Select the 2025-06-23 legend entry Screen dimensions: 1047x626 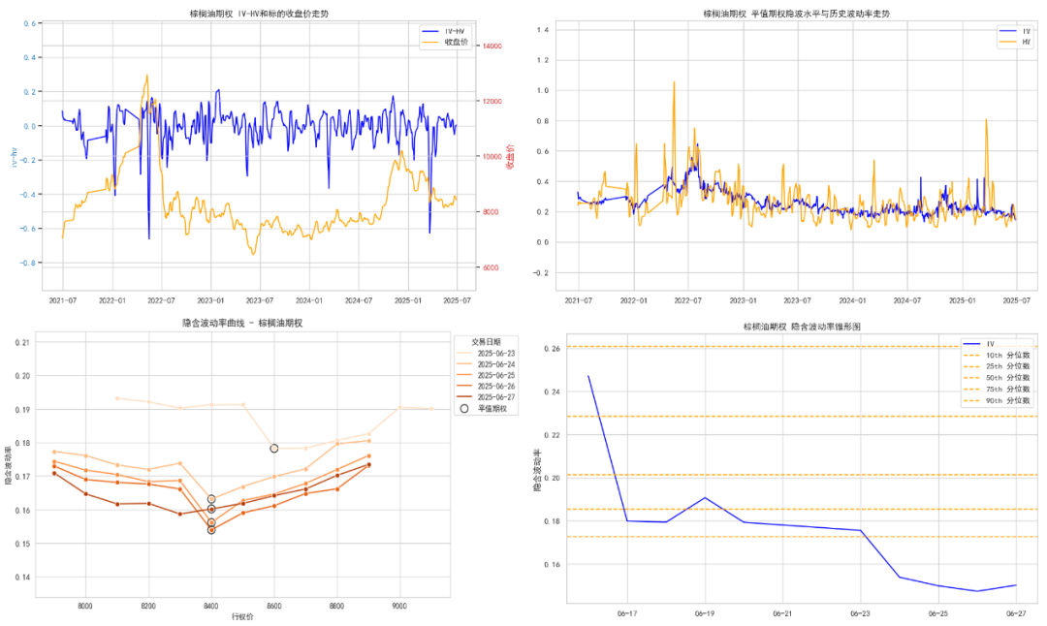coord(486,354)
